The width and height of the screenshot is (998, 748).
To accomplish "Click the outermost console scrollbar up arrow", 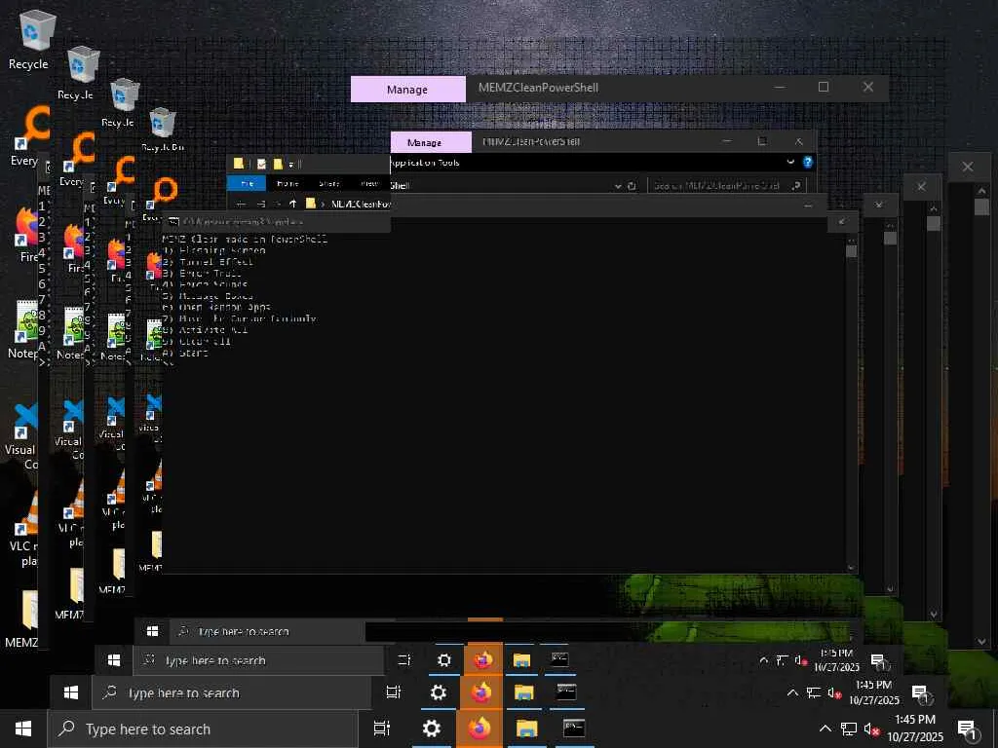I will point(981,190).
